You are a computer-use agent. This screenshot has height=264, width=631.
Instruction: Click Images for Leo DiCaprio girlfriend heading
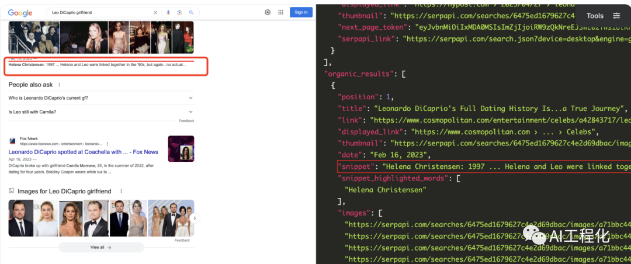[x=64, y=191]
